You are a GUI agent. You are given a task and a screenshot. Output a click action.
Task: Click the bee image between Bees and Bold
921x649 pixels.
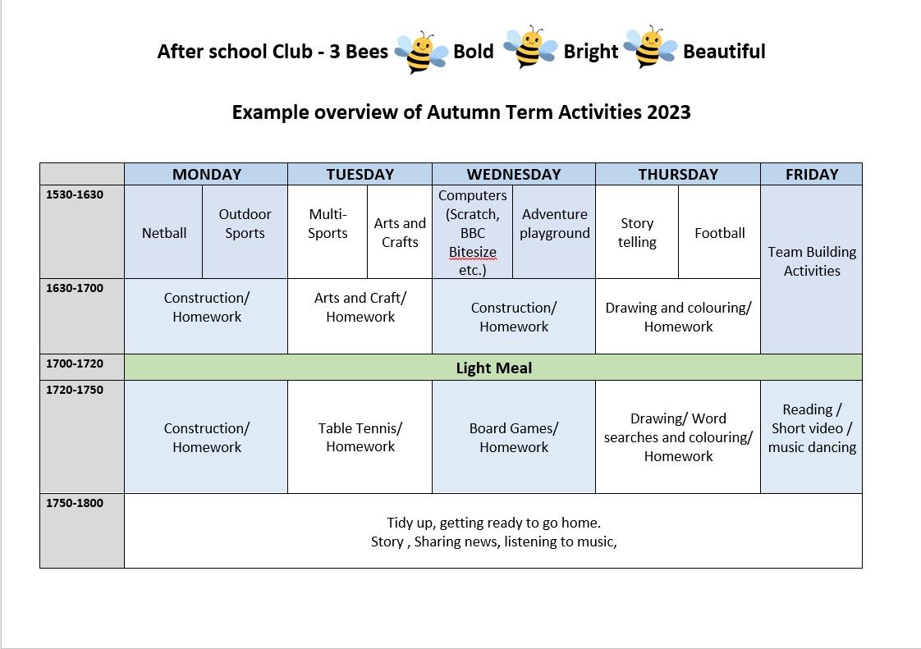(x=420, y=53)
